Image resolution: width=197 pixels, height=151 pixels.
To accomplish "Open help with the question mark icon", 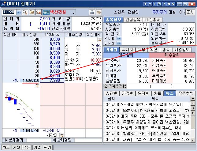I will 164,4.
